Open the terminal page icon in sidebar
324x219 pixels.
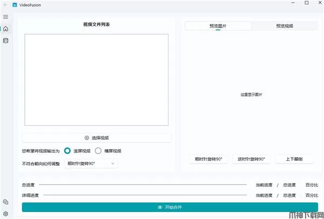5,40
